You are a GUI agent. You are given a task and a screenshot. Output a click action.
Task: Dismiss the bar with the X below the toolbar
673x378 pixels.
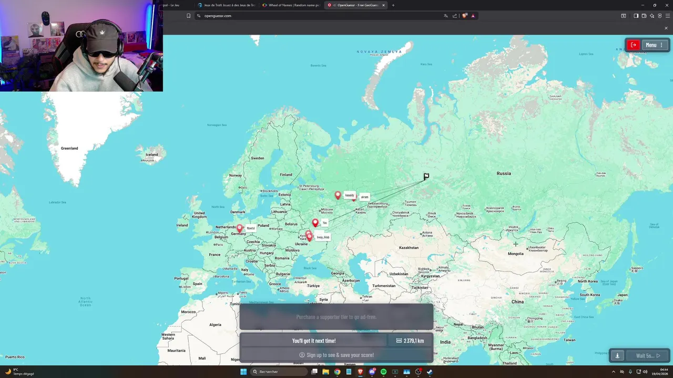(x=666, y=28)
